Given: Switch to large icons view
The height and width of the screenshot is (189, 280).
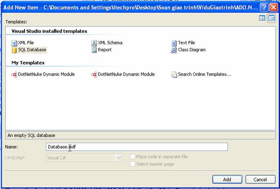Looking at the screenshot, I should (262, 18).
